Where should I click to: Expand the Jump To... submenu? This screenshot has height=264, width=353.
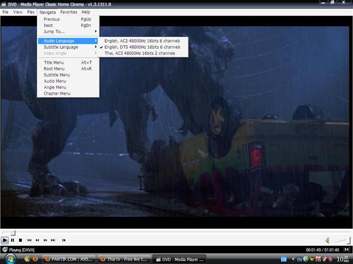[x=68, y=32]
